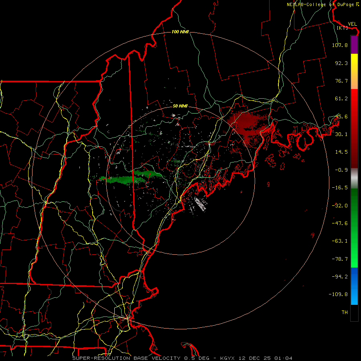The image size is (361, 361).
Task: Click the -16.5 legend value
Action: pos(340,188)
